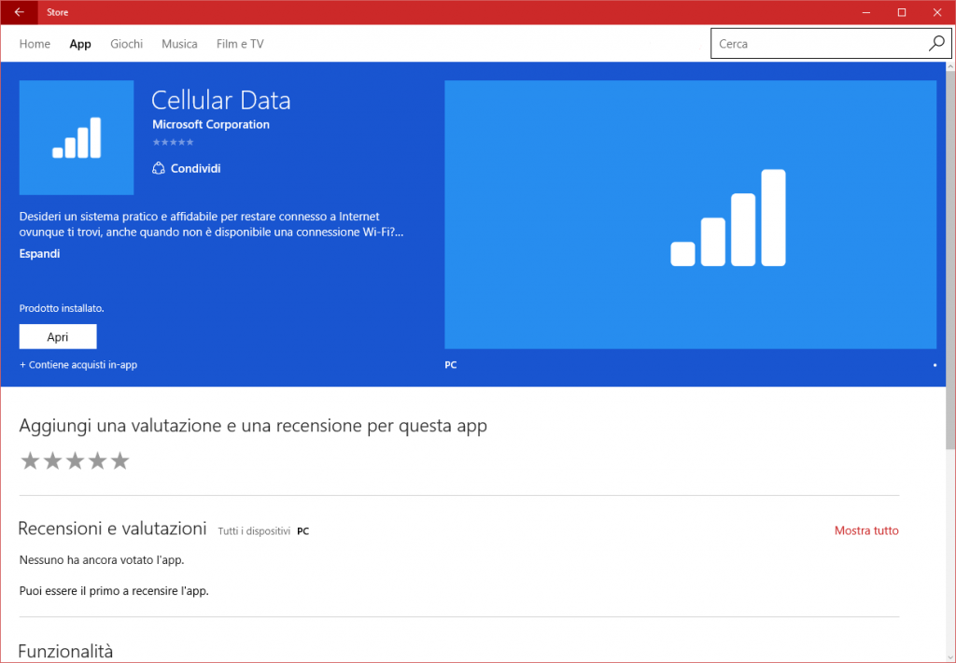Click 'Puoi essere il primo a recensire l'app.'
The image size is (956, 663).
114,591
